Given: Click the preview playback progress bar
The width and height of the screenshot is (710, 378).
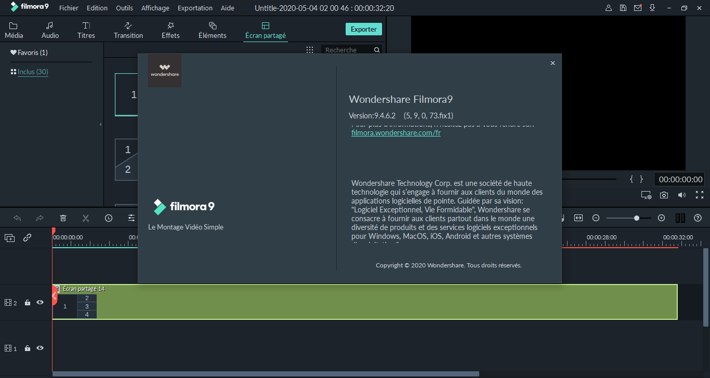Looking at the screenshot, I should pyautogui.click(x=590, y=179).
